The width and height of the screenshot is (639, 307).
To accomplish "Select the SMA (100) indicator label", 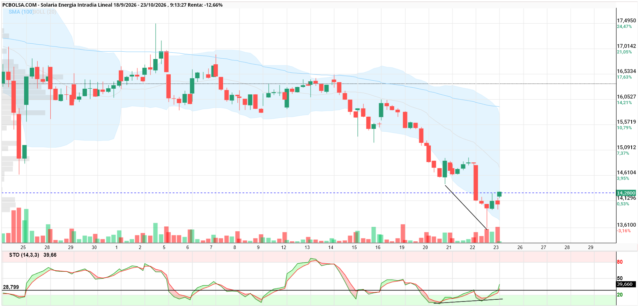I will click(x=21, y=12).
